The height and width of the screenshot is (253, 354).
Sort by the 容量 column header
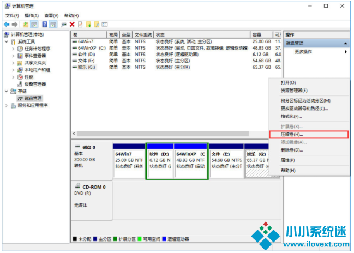pyautogui.click(x=261, y=35)
